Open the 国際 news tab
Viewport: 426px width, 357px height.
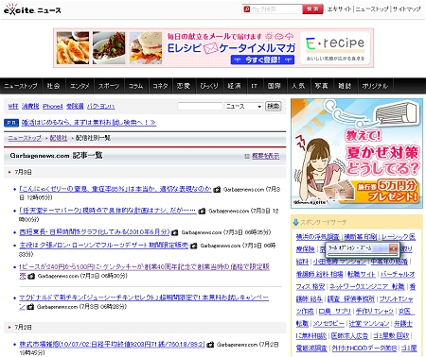274,86
